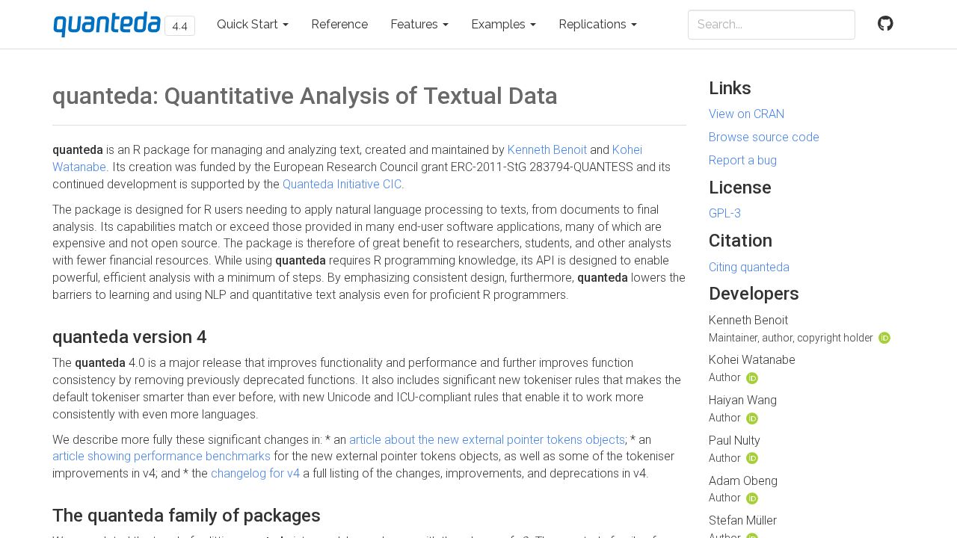
Task: Click Adam Obeng in developers list
Action: click(743, 481)
